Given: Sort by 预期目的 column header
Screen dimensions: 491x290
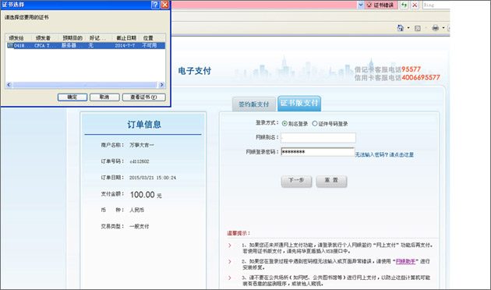Looking at the screenshot, I should [72, 38].
